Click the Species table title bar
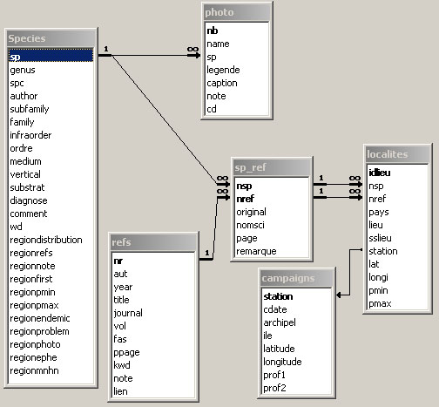This screenshot has width=439, height=407. 51,38
